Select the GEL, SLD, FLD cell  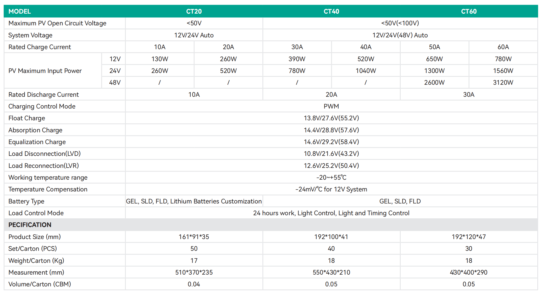click(400, 201)
